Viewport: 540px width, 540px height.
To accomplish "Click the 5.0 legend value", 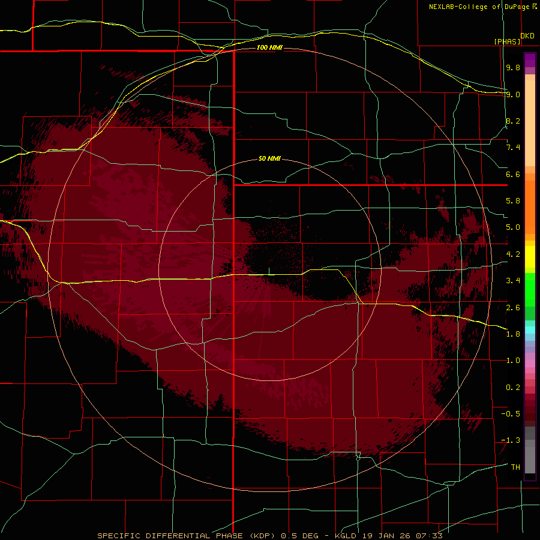I will [x=513, y=227].
